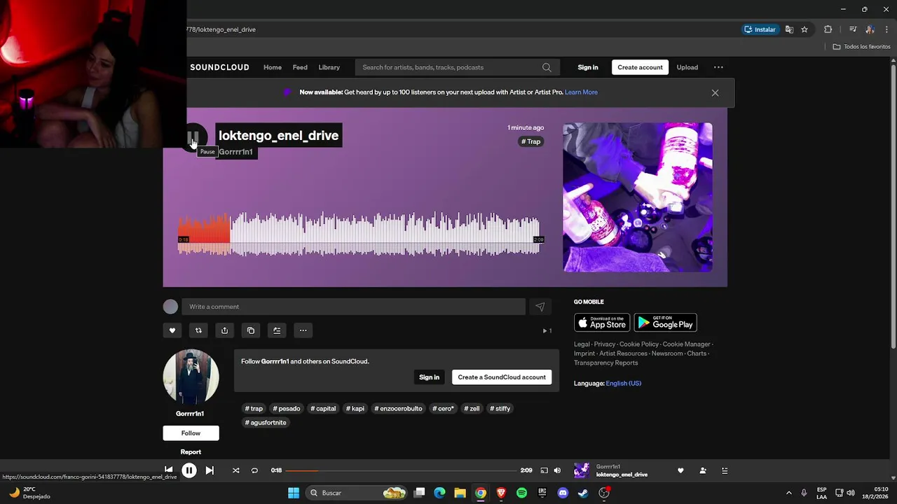This screenshot has width=897, height=504.
Task: Open the Library tab
Action: [329, 67]
